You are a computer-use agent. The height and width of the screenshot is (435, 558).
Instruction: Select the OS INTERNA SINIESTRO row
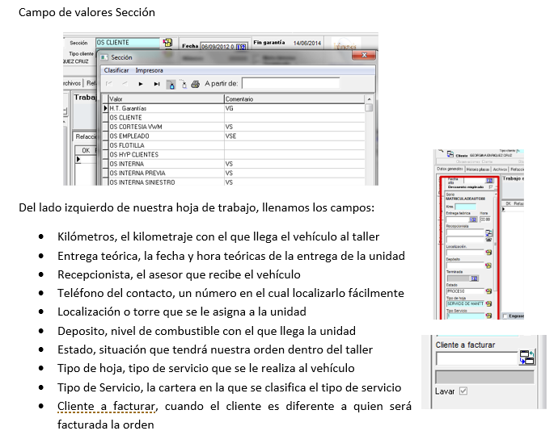click(x=234, y=182)
